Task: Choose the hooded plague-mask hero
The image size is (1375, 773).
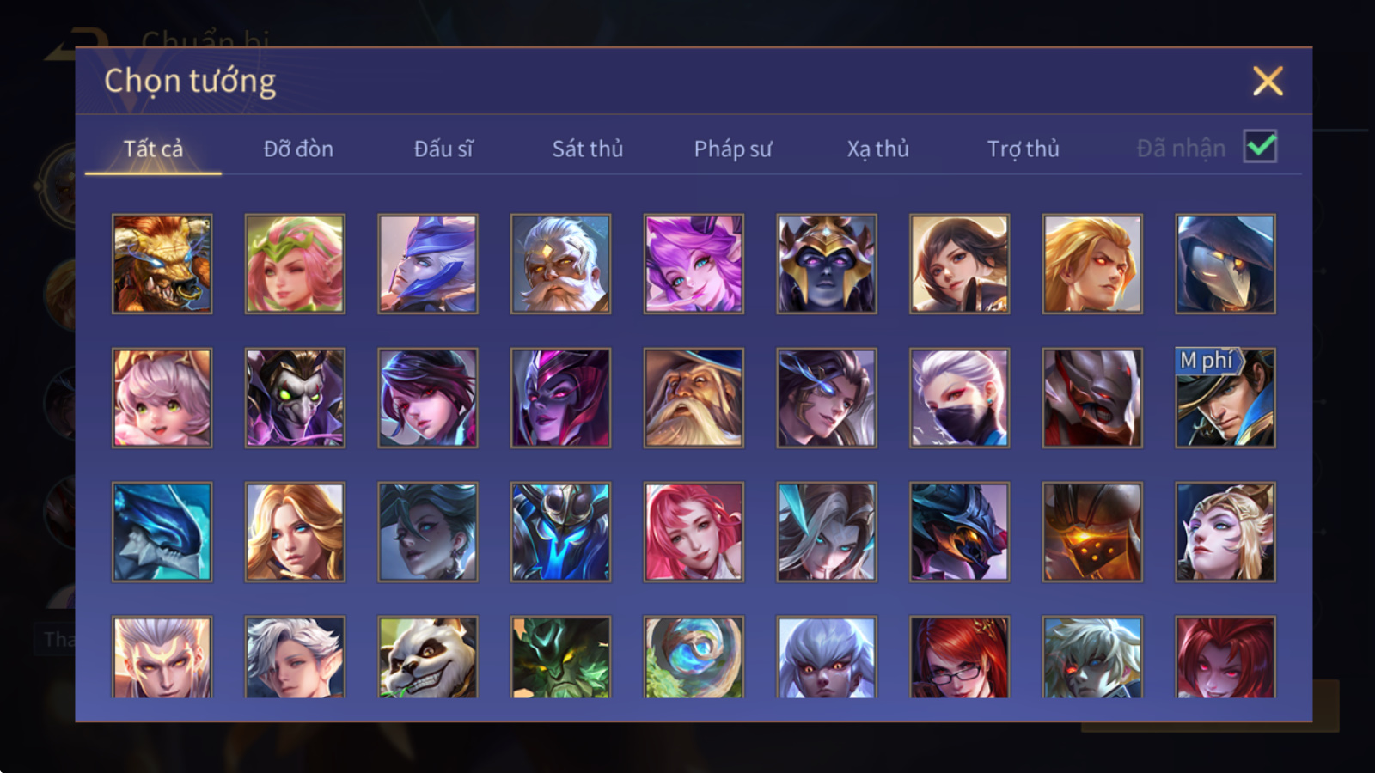Action: (x=1225, y=264)
